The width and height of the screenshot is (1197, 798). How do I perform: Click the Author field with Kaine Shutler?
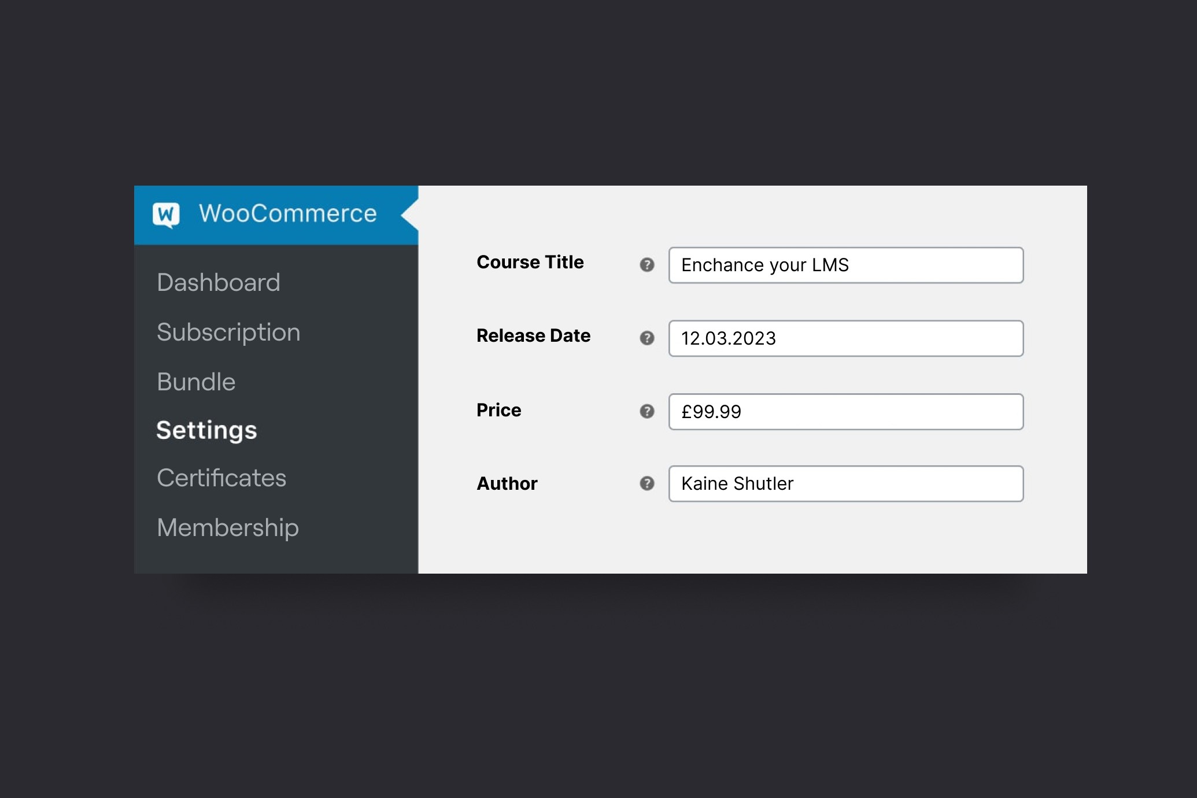845,483
